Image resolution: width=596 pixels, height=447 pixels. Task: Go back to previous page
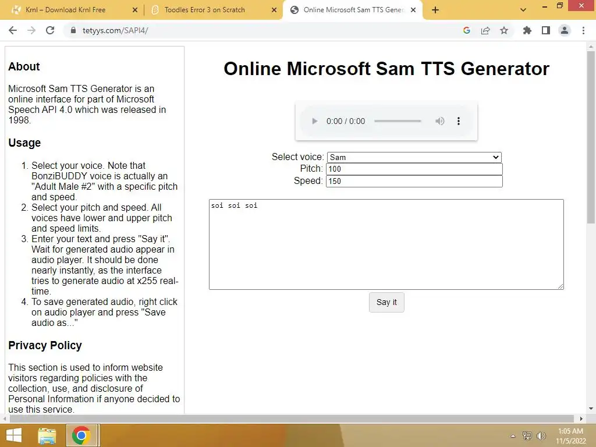click(13, 30)
